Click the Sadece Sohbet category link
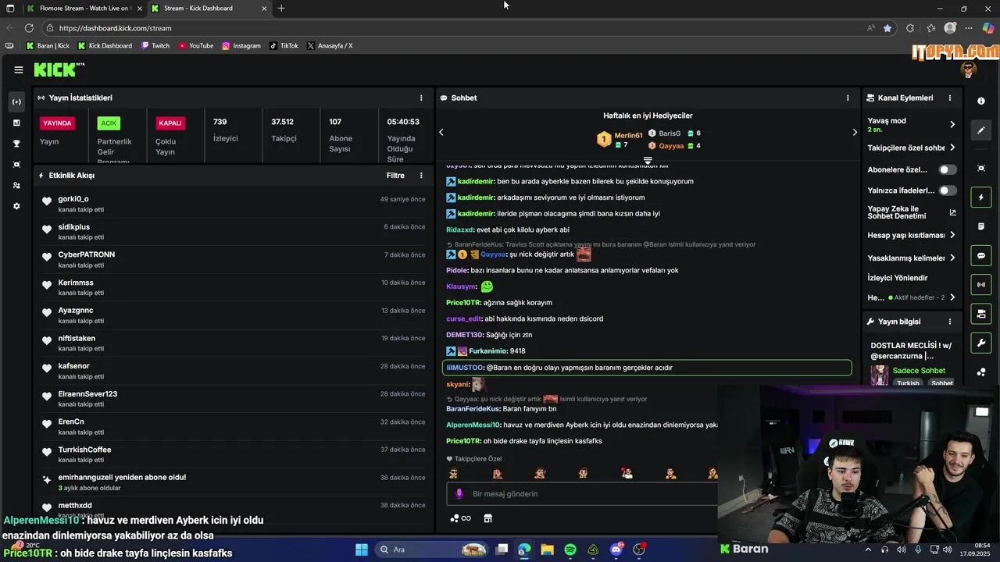This screenshot has width=1000, height=562. [918, 371]
